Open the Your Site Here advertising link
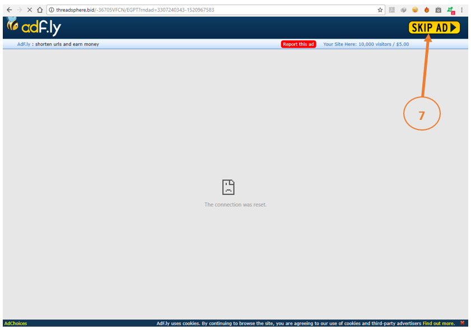The height and width of the screenshot is (330, 471). tap(366, 44)
